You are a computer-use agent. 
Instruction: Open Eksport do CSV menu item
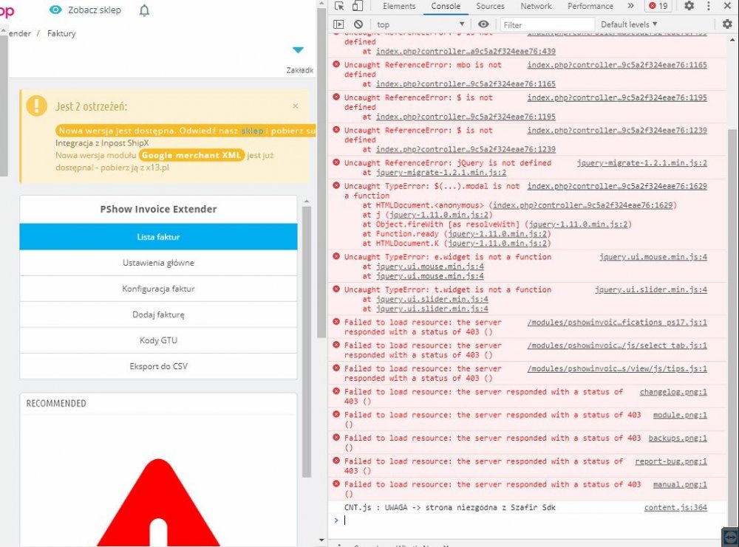click(158, 366)
